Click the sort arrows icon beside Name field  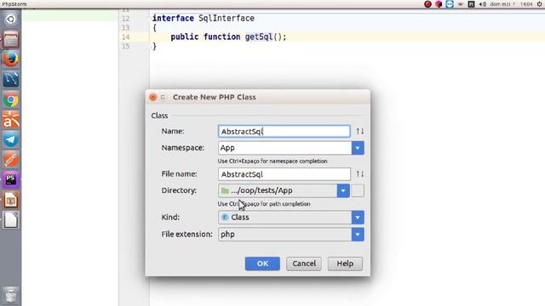tap(359, 131)
